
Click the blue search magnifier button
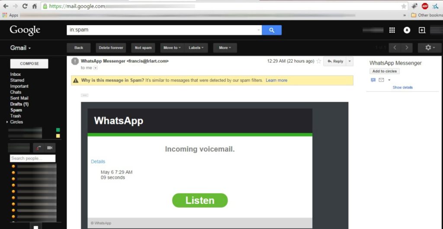[272, 30]
